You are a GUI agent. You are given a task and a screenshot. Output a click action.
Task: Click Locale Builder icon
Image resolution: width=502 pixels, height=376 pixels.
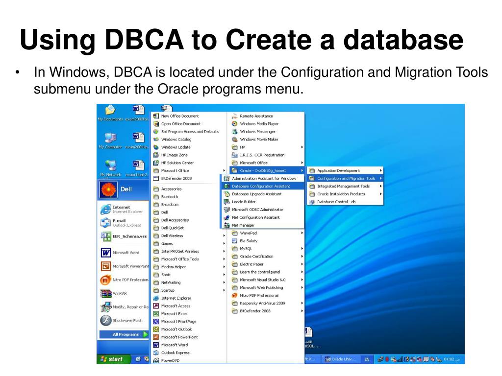coord(226,202)
